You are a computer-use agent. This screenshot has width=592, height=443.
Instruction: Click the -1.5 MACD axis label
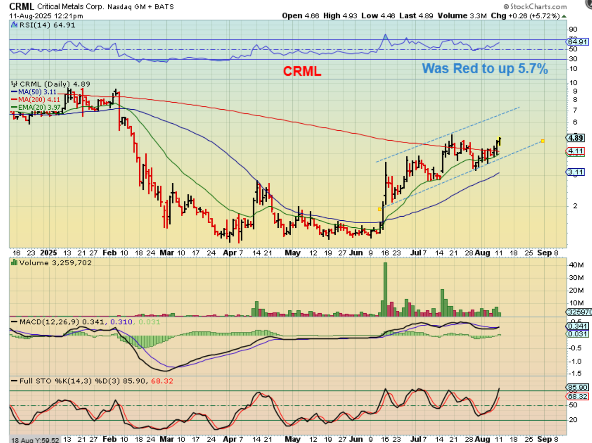click(575, 374)
